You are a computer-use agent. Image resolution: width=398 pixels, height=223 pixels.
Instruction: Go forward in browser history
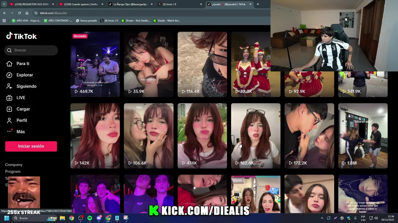pyautogui.click(x=12, y=13)
